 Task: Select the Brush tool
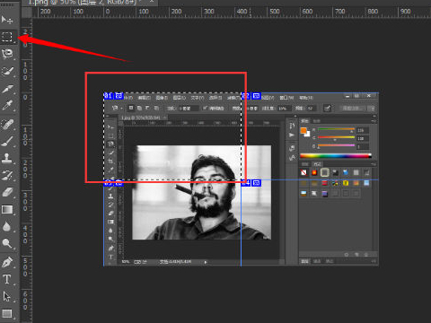7,141
